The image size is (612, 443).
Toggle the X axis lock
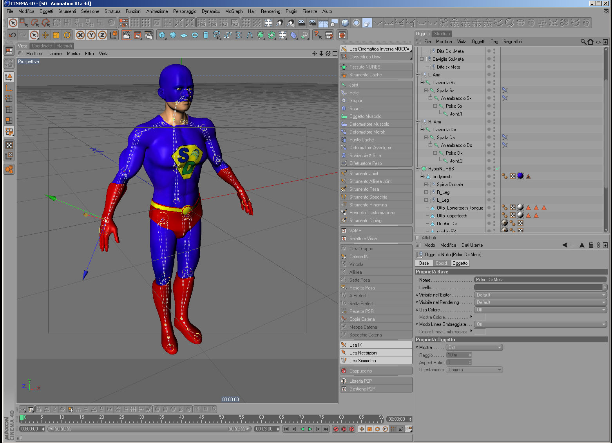pyautogui.click(x=80, y=35)
